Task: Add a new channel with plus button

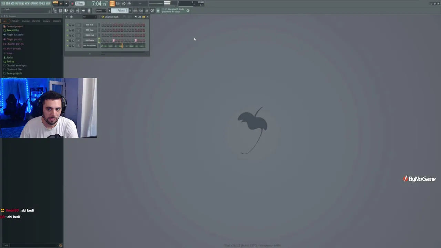Action: point(90,54)
